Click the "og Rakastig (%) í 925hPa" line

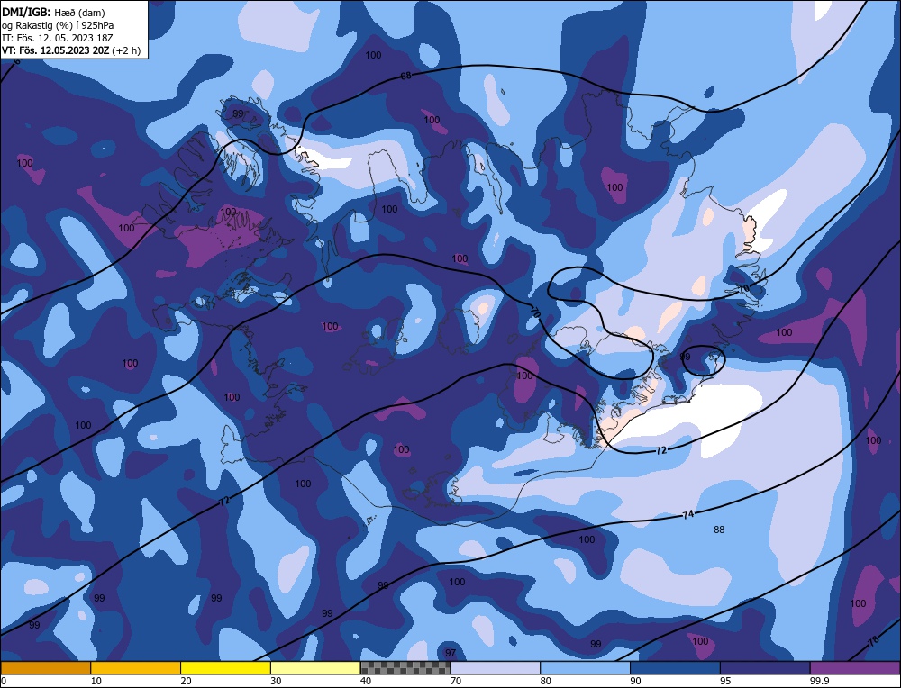58,24
